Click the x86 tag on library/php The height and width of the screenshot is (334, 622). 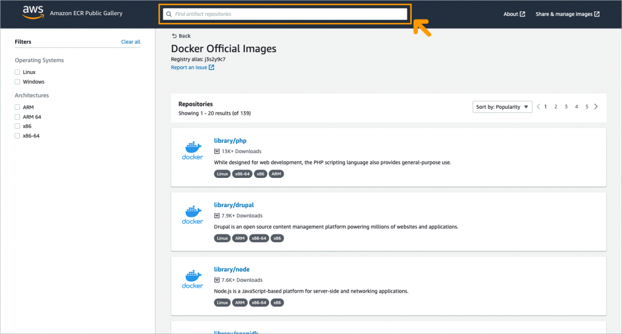tap(260, 174)
